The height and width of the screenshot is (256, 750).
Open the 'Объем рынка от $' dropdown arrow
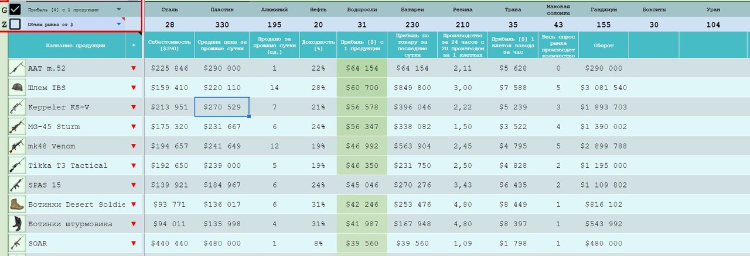tap(119, 25)
